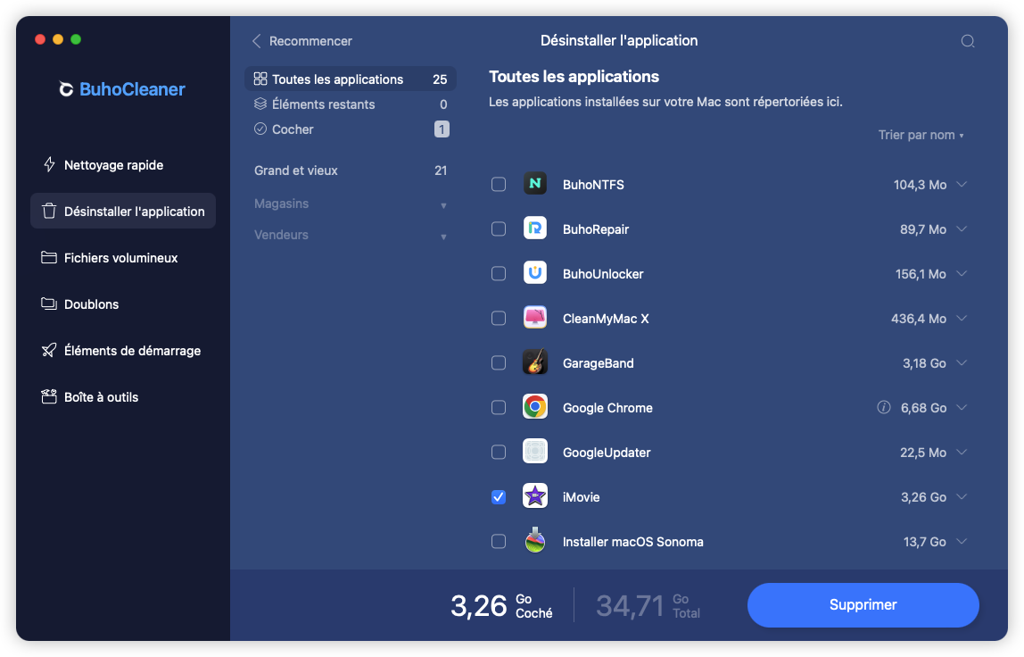1024x657 pixels.
Task: Open the Trier par nom sort dropdown
Action: pos(921,135)
